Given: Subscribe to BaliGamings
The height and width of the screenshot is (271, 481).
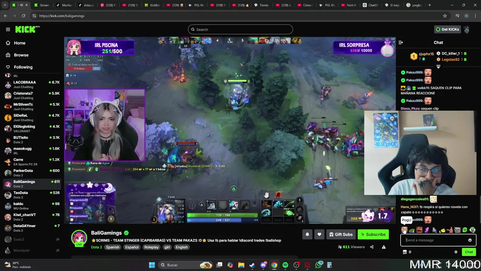Looking at the screenshot, I should (x=373, y=234).
